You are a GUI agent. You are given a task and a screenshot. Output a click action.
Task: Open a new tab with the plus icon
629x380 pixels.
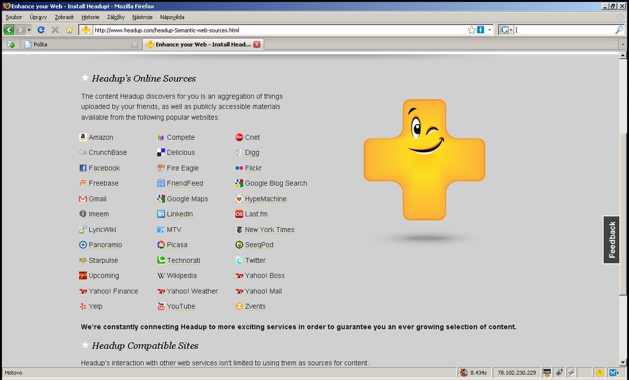click(10, 44)
